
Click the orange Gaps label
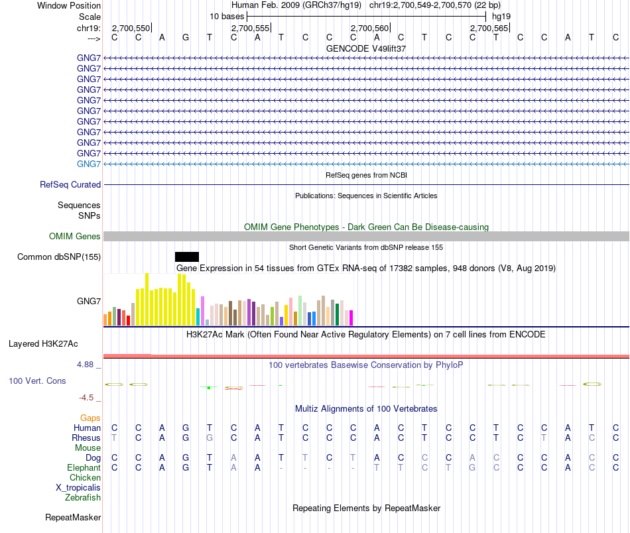(x=90, y=418)
